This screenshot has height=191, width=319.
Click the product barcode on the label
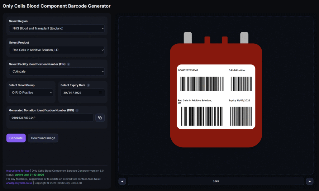coord(202,116)
